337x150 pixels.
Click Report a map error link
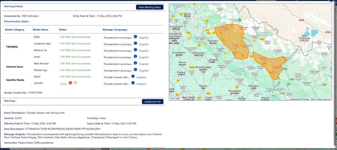[324, 99]
